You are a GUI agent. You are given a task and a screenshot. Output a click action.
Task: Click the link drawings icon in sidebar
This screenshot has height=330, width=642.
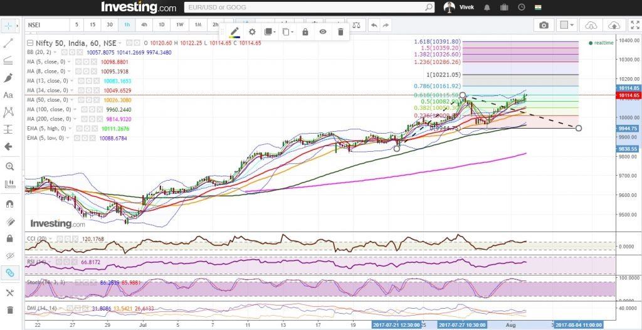(10, 273)
